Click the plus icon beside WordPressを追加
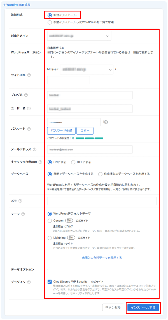 point(4,5)
